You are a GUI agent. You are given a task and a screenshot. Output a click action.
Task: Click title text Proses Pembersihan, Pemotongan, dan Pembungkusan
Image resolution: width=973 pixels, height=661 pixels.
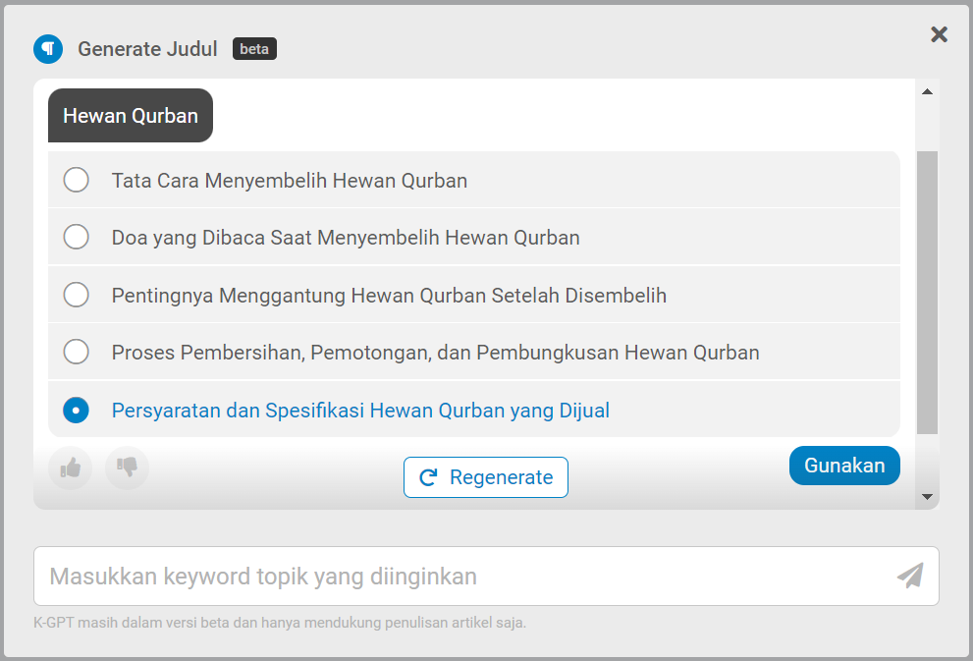coord(436,353)
